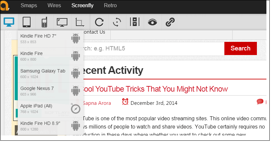Click the Android icon beside Google Nexus 7
The width and height of the screenshot is (272, 145).
click(x=76, y=91)
